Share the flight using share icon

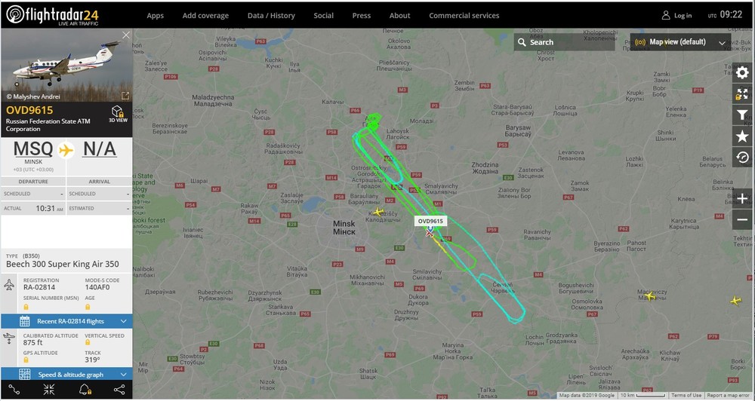[119, 390]
